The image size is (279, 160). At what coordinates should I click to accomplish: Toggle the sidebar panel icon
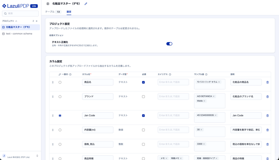(x=48, y=4)
